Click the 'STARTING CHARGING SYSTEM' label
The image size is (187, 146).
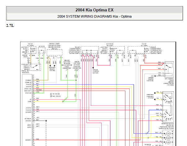pyautogui.click(x=150, y=96)
